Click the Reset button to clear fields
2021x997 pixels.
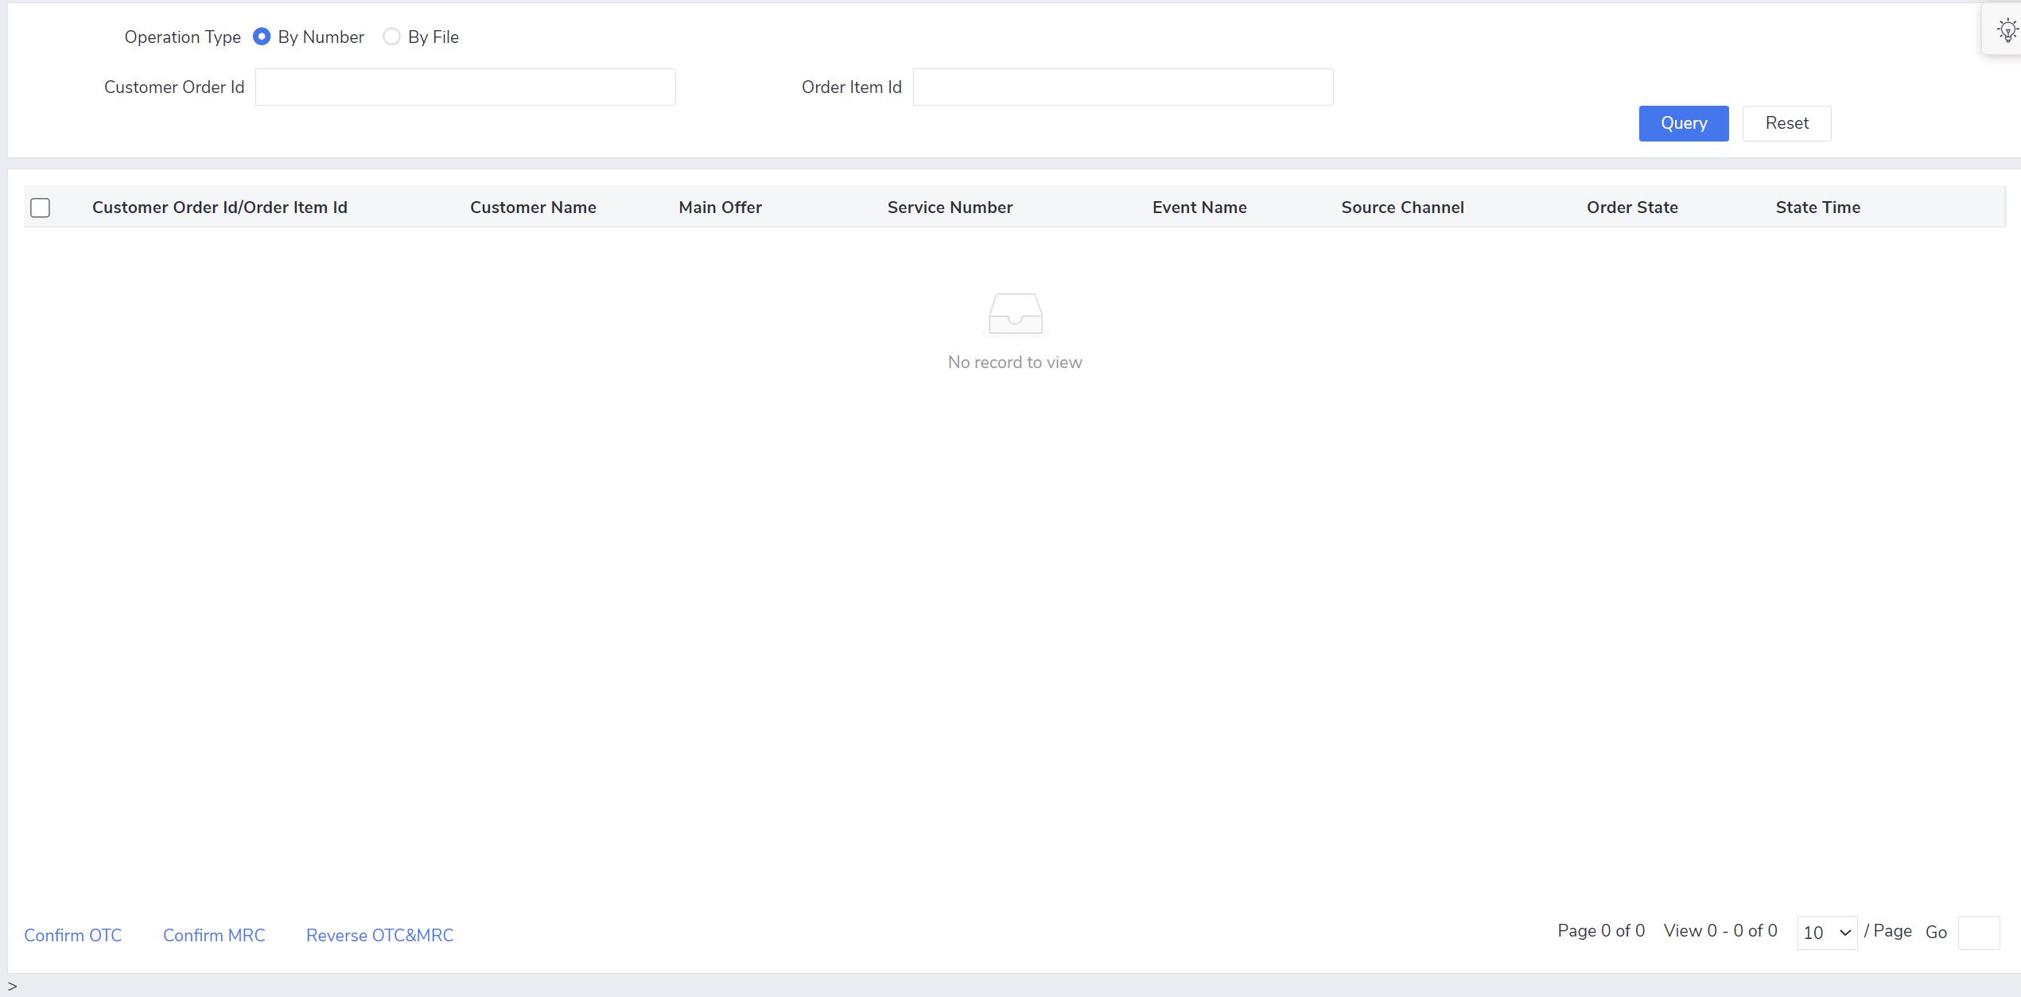pos(1786,124)
